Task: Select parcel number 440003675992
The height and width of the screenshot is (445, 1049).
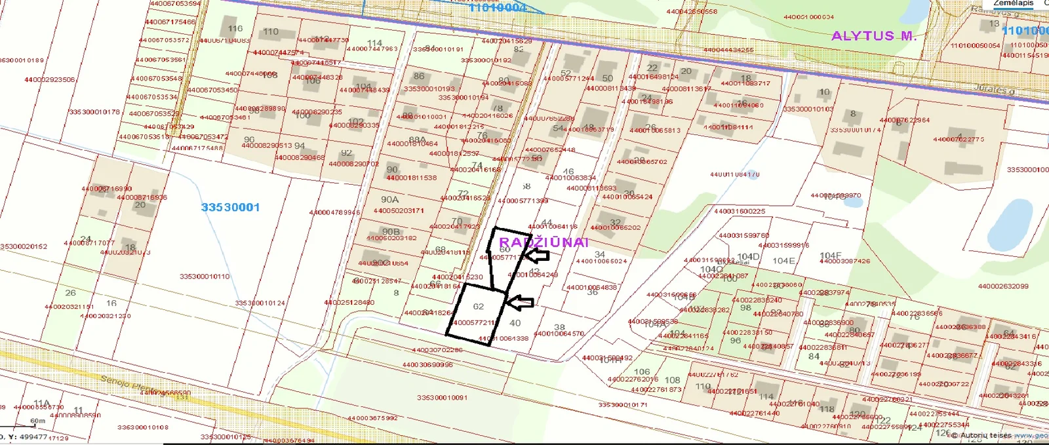Action: [372, 418]
